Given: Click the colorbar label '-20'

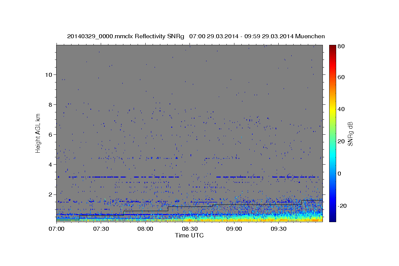Looking at the screenshot, I should tap(342, 206).
